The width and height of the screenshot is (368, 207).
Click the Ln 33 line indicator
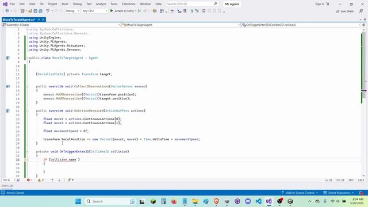pos(328,180)
